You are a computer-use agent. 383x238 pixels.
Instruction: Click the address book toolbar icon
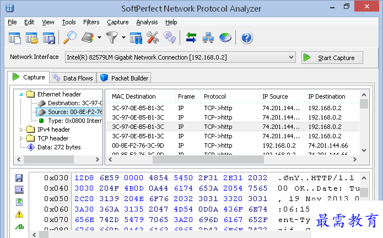pos(88,37)
